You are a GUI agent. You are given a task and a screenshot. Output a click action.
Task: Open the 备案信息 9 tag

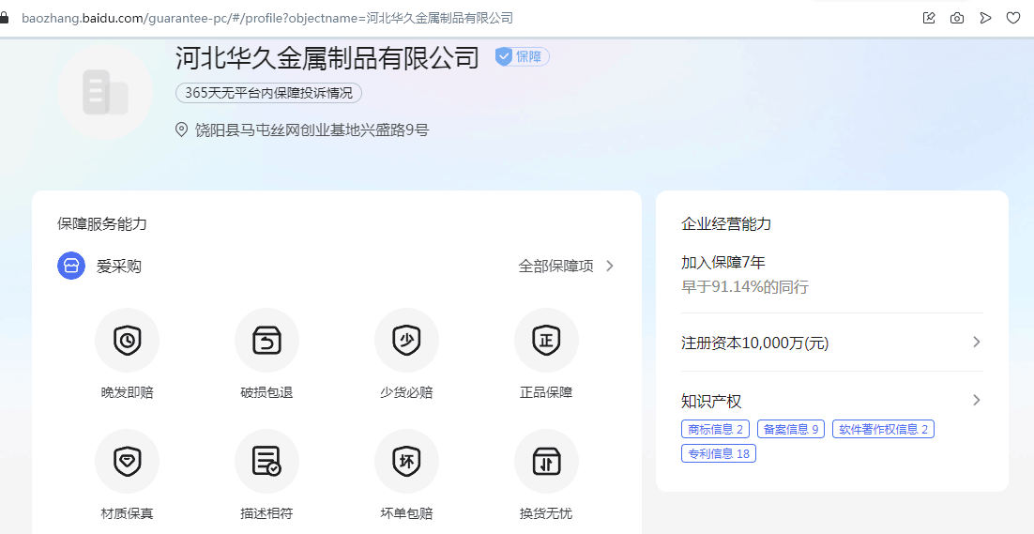[x=790, y=429]
